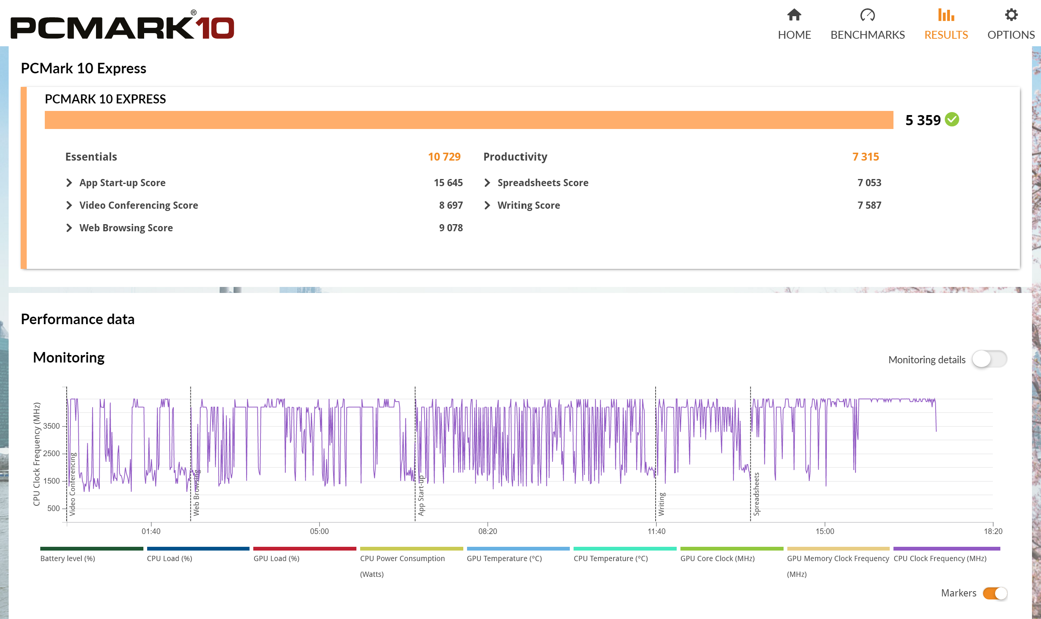Click the 01:40 time axis label
This screenshot has width=1041, height=619.
pyautogui.click(x=151, y=531)
